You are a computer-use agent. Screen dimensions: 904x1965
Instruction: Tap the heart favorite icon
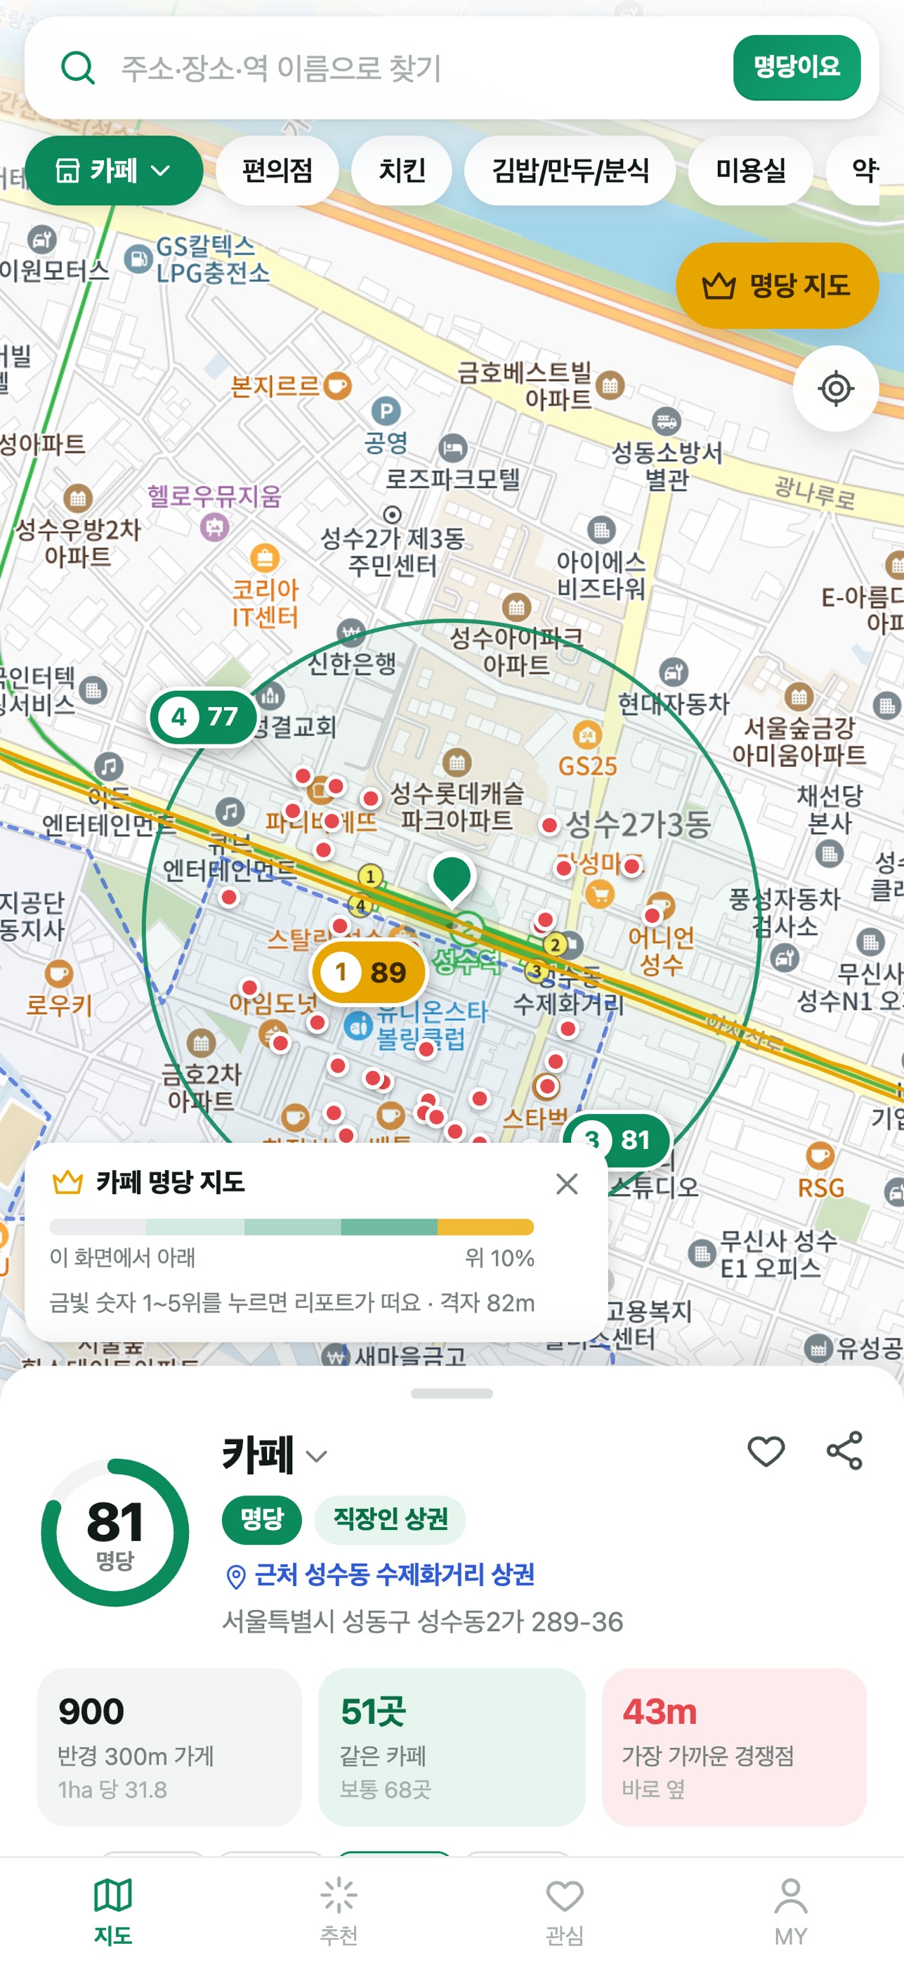pyautogui.click(x=766, y=1451)
